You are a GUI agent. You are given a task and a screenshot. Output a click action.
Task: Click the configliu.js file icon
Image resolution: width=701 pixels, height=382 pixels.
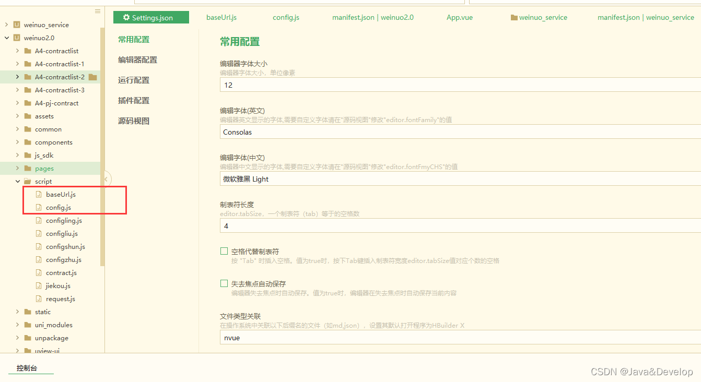click(38, 233)
